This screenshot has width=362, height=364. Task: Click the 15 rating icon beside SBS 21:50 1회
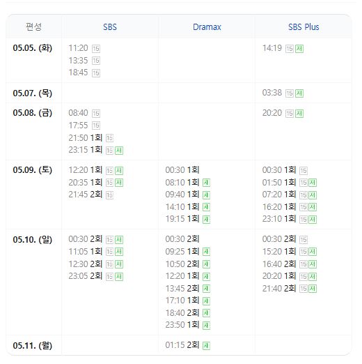pyautogui.click(x=109, y=138)
